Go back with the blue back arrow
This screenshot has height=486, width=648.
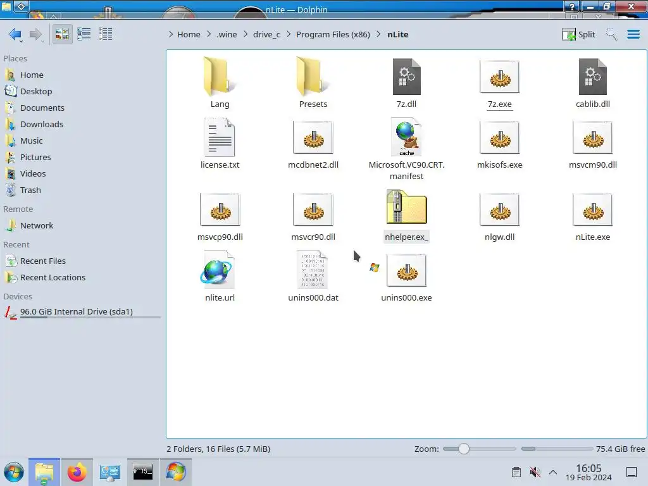click(15, 34)
